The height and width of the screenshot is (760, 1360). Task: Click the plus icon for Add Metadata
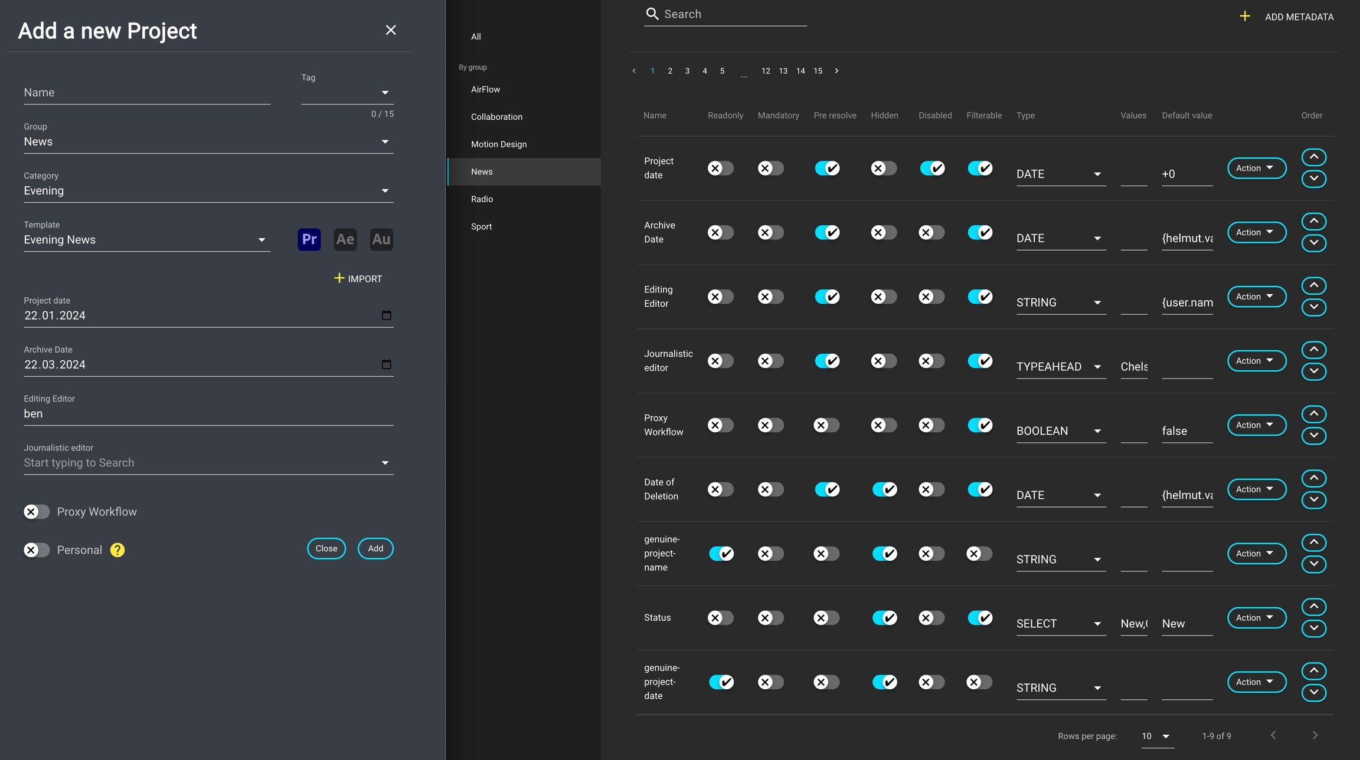click(1244, 17)
